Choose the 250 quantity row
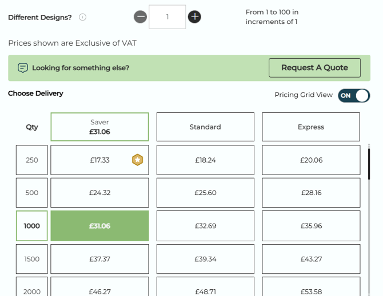The width and height of the screenshot is (383, 296). 32,160
